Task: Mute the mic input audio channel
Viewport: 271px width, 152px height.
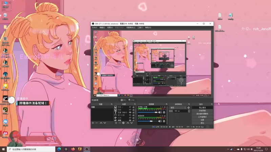Action: pyautogui.click(x=160, y=112)
